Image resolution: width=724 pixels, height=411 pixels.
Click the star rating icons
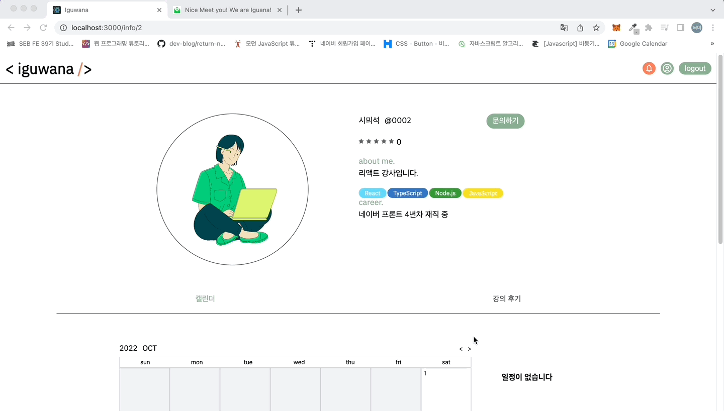click(376, 142)
